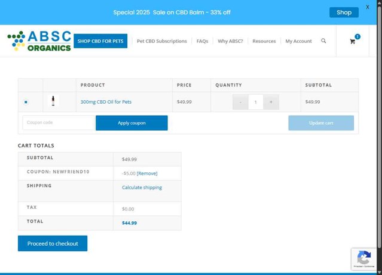This screenshot has height=275, width=382.
Task: Click Proceed to checkout
Action: pyautogui.click(x=53, y=243)
